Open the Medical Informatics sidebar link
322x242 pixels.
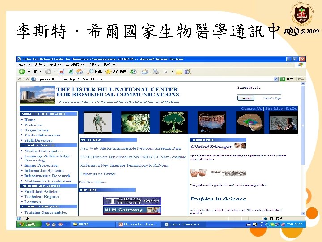(43, 151)
